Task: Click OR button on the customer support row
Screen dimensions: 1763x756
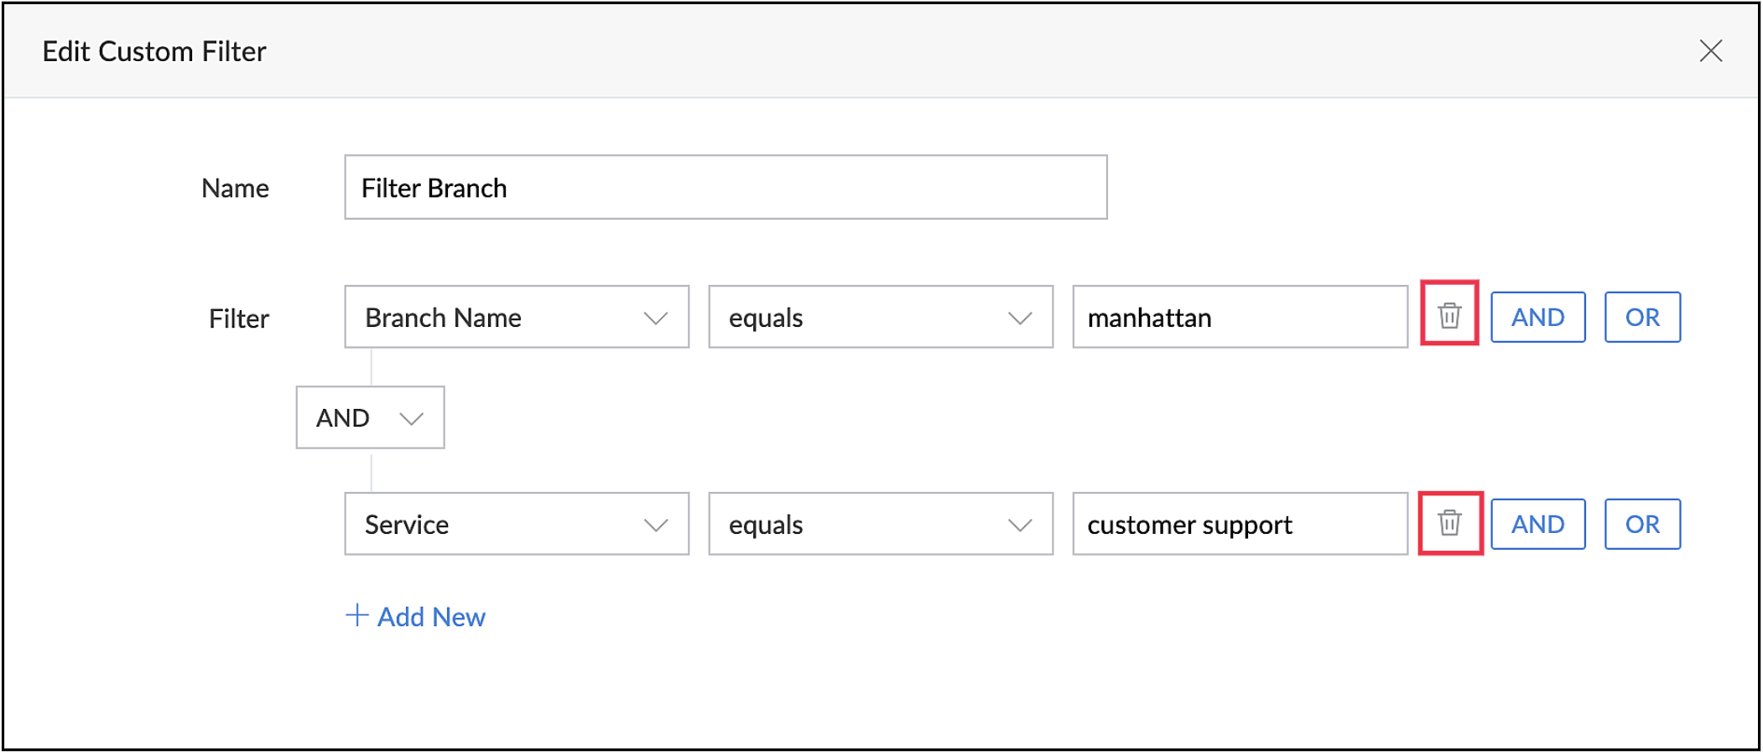Action: [x=1641, y=524]
